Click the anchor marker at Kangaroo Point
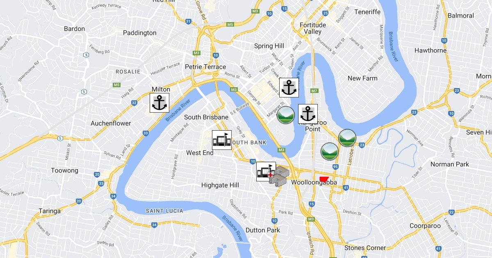The width and height of the screenshot is (492, 258). coord(308,114)
